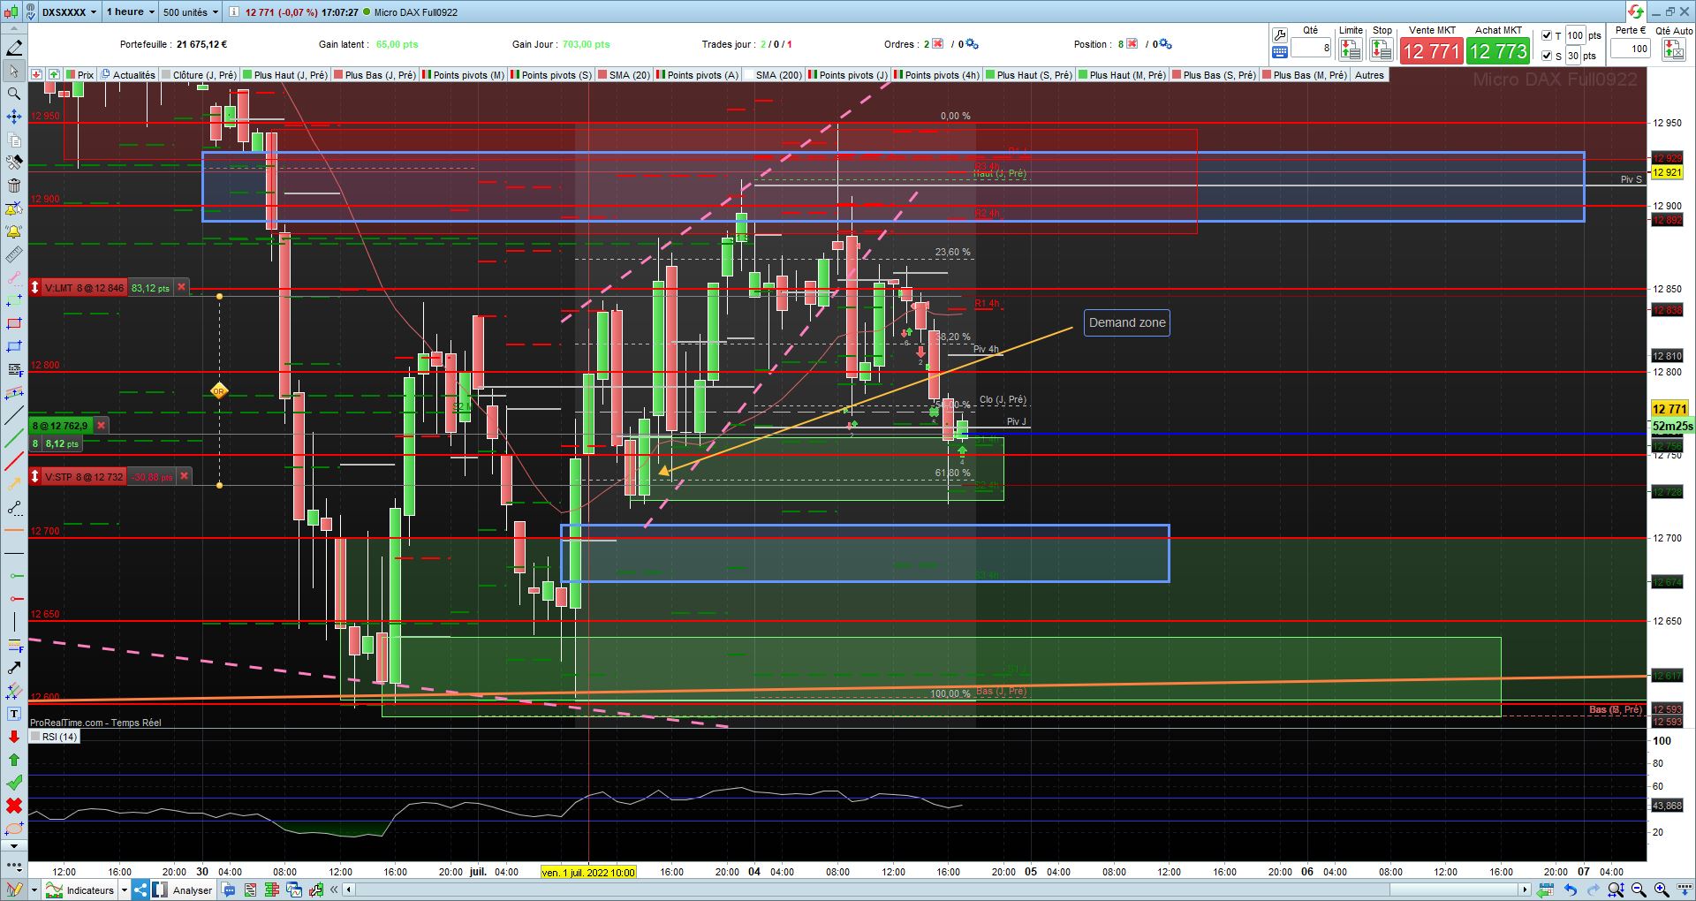Select Actualités label tab
The image size is (1696, 901).
[128, 75]
